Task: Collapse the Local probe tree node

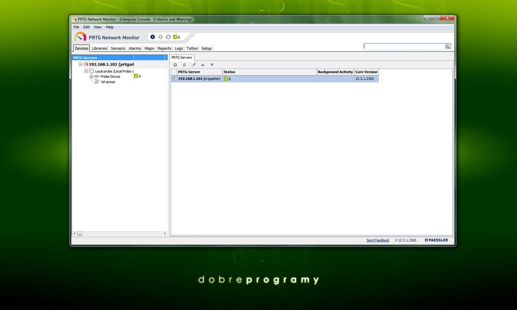Action: point(86,71)
